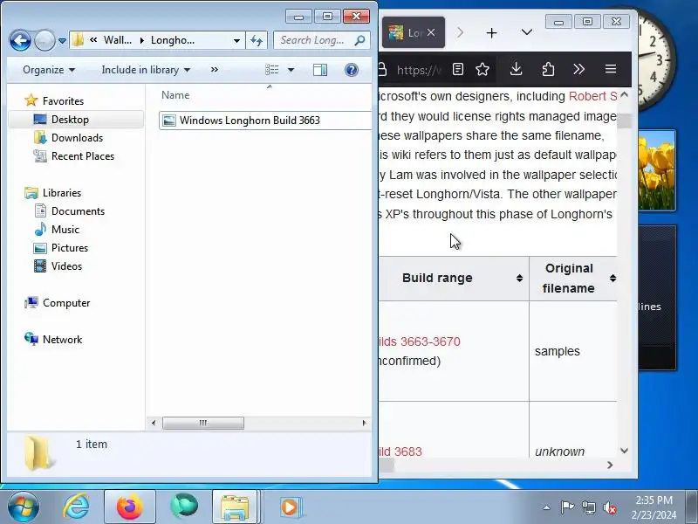This screenshot has height=524, width=698.
Task: Open Firefox Downloads panel icon
Action: coord(516,69)
